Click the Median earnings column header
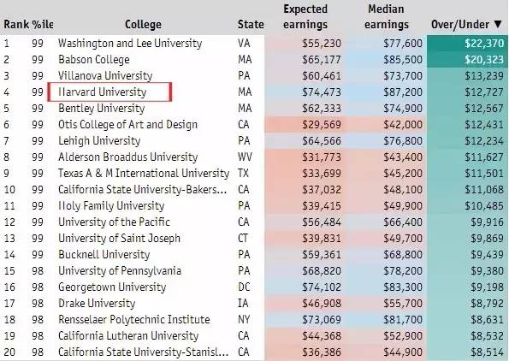This screenshot has width=509, height=361. point(387,17)
